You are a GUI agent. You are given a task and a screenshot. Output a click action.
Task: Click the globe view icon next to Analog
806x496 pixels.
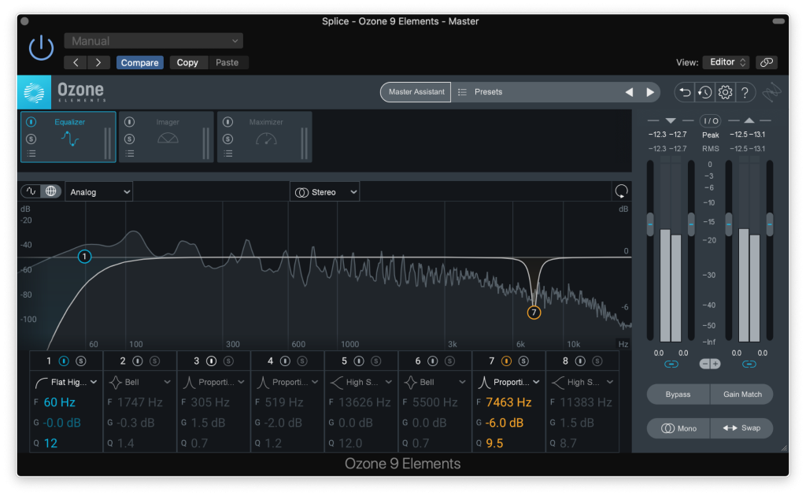51,191
